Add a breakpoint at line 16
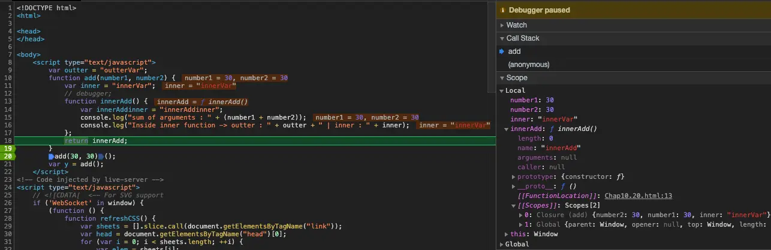This screenshot has height=250, width=771. (x=7, y=125)
